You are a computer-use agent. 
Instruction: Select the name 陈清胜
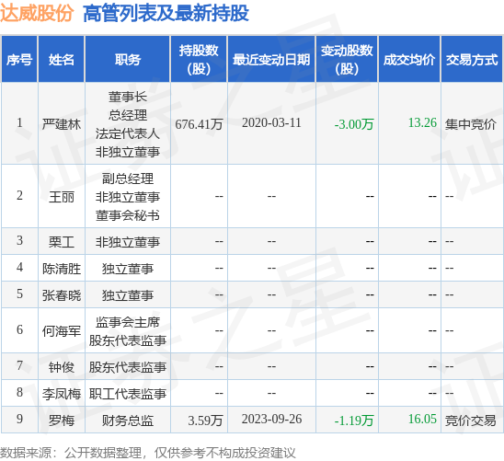(62, 269)
